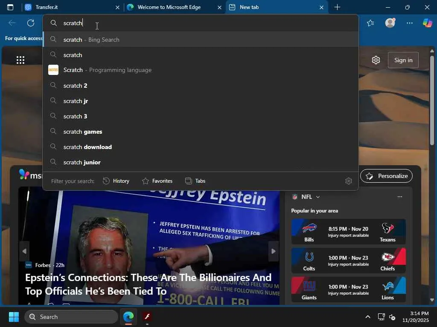This screenshot has height=327, width=437.
Task: Filter search by Tabs
Action: tap(195, 181)
